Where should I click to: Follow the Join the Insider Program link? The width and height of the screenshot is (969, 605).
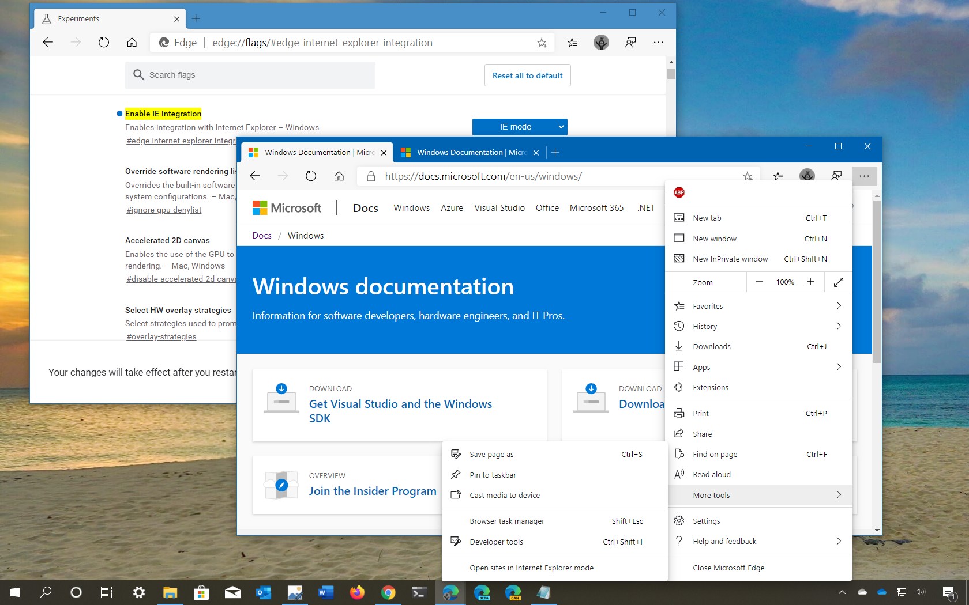tap(371, 491)
